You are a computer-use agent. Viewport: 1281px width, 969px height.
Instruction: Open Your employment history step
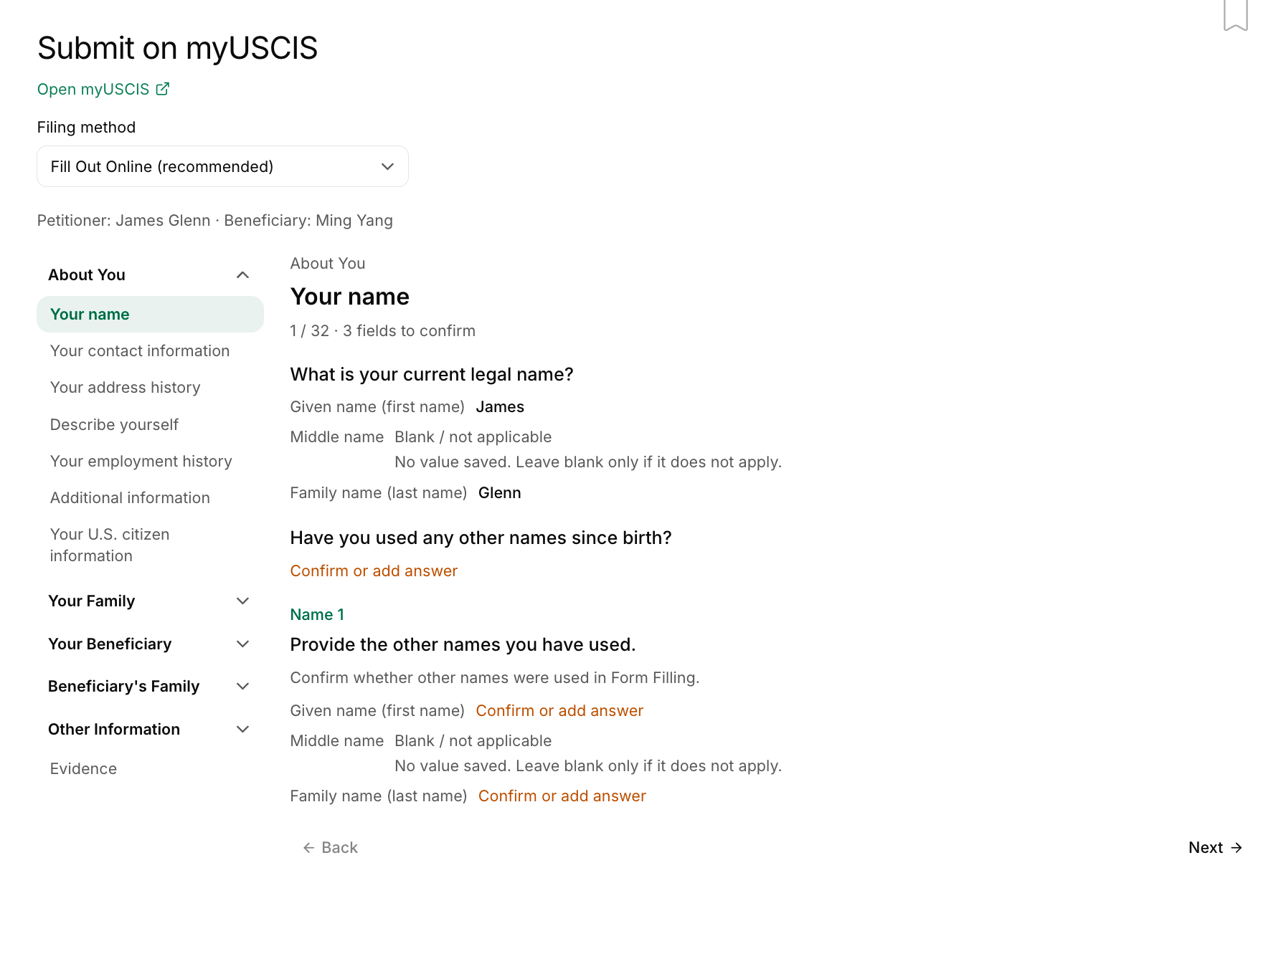coord(141,462)
